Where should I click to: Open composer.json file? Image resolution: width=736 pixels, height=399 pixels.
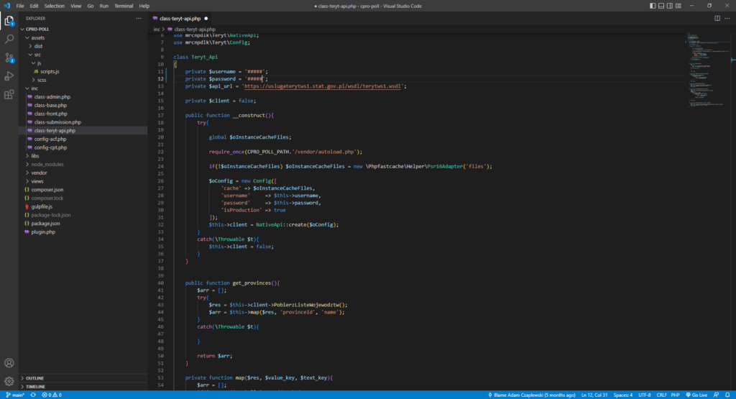point(83,190)
